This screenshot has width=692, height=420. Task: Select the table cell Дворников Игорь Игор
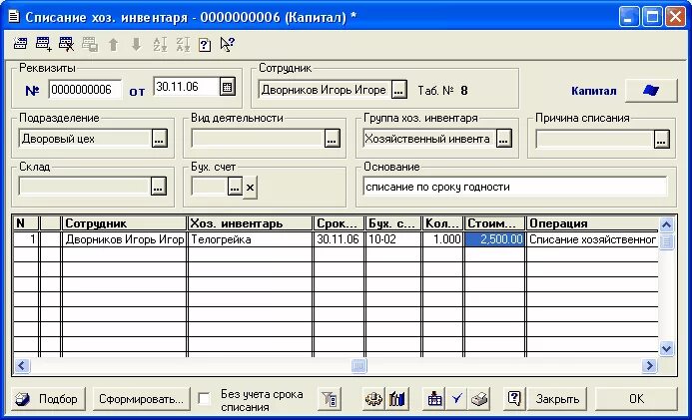tap(125, 239)
